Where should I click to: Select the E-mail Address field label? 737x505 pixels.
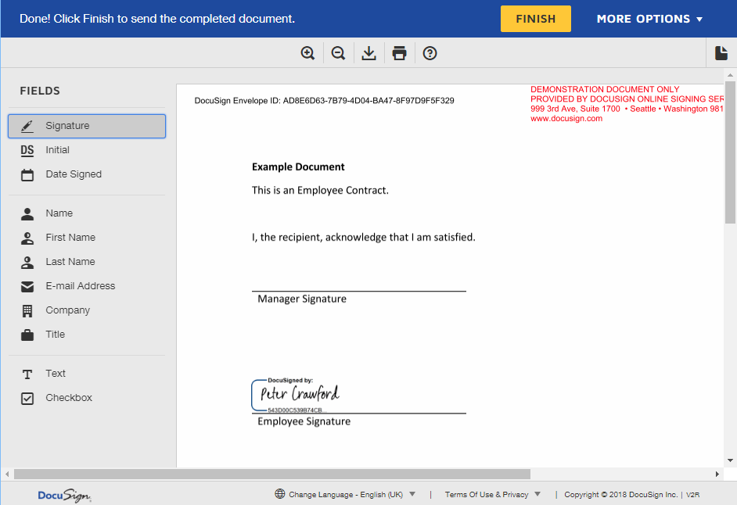(80, 285)
